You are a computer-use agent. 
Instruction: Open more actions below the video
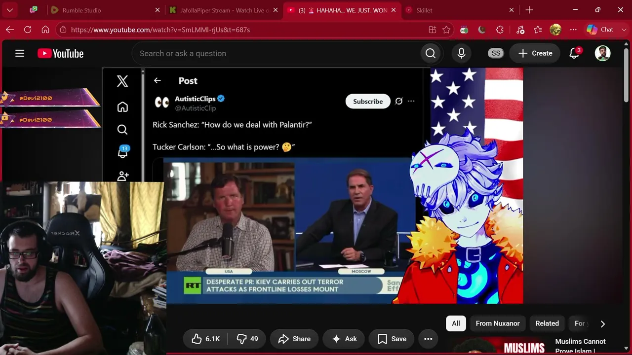coord(428,339)
